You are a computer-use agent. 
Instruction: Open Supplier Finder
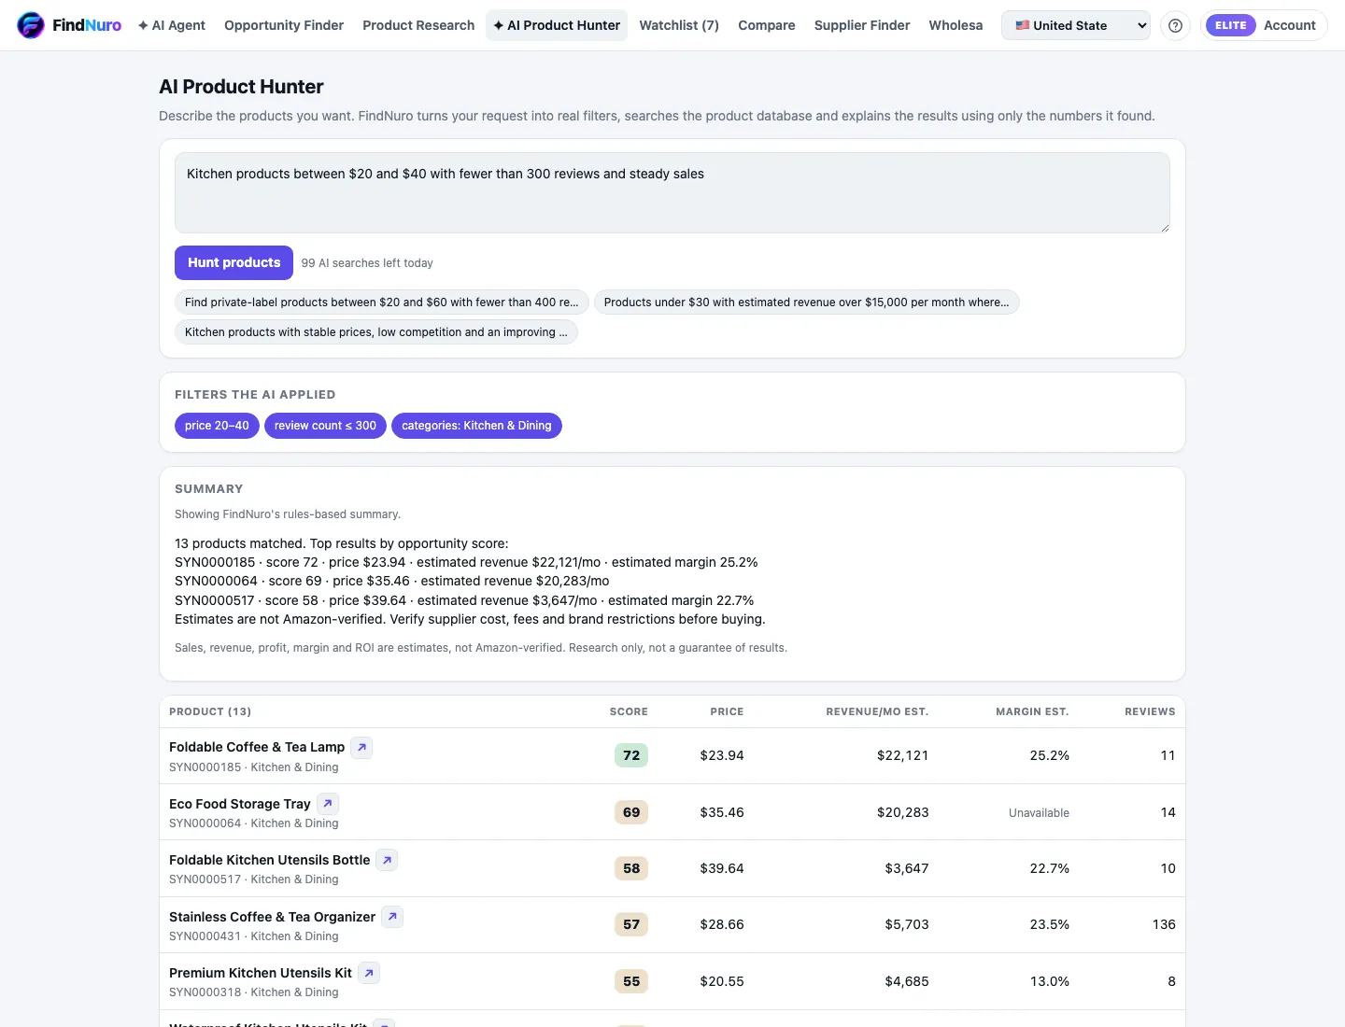(x=862, y=25)
